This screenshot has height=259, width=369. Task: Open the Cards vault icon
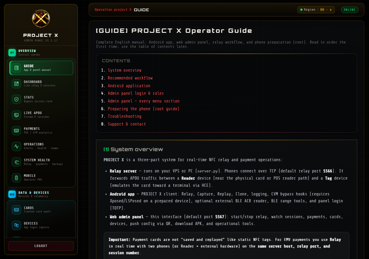click(x=16, y=210)
